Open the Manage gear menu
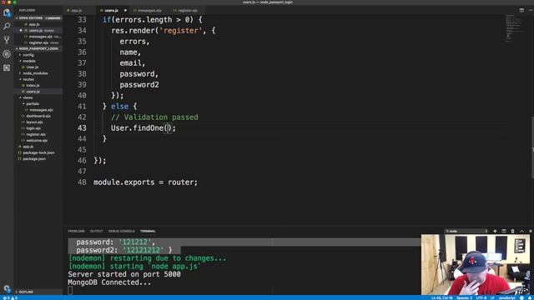The image size is (534, 300). (7, 289)
